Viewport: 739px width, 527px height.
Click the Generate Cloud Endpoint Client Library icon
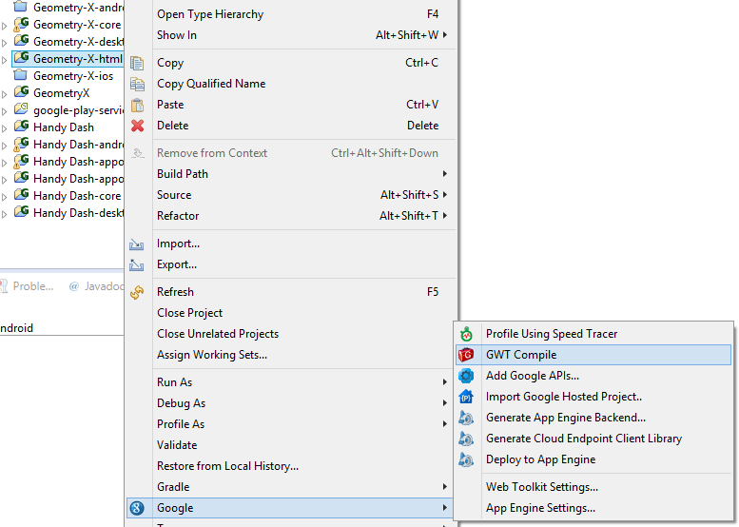pos(466,439)
